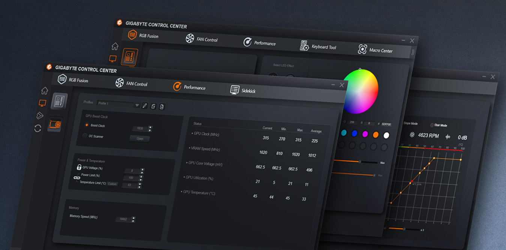506x250 pixels.
Task: Select the magenta color swatch
Action: click(x=365, y=134)
